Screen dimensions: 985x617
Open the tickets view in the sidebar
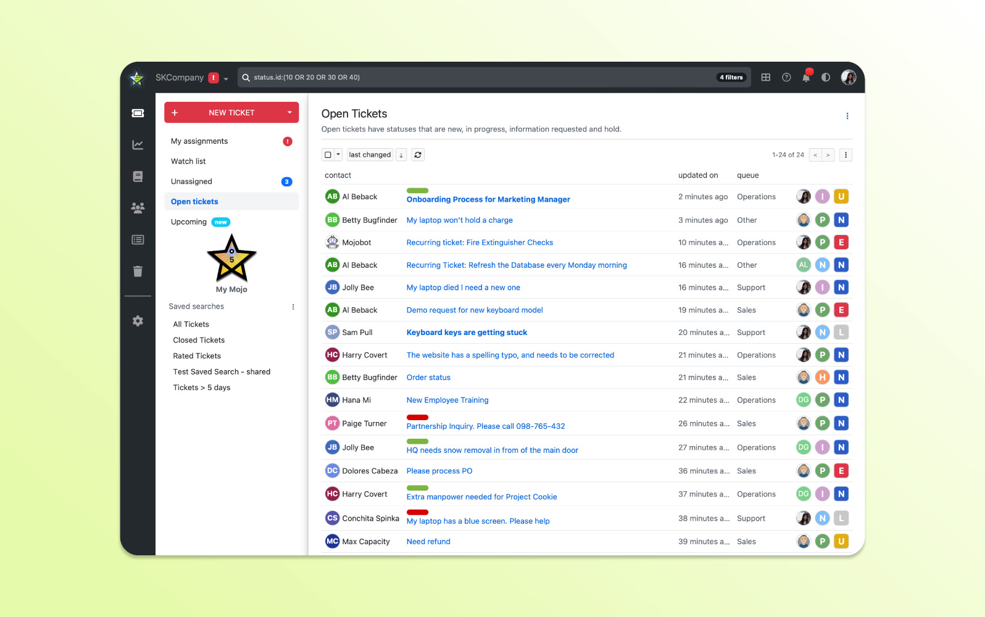point(138,113)
